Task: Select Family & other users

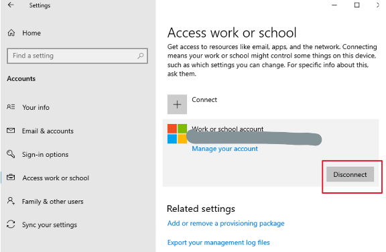Action: pos(53,202)
